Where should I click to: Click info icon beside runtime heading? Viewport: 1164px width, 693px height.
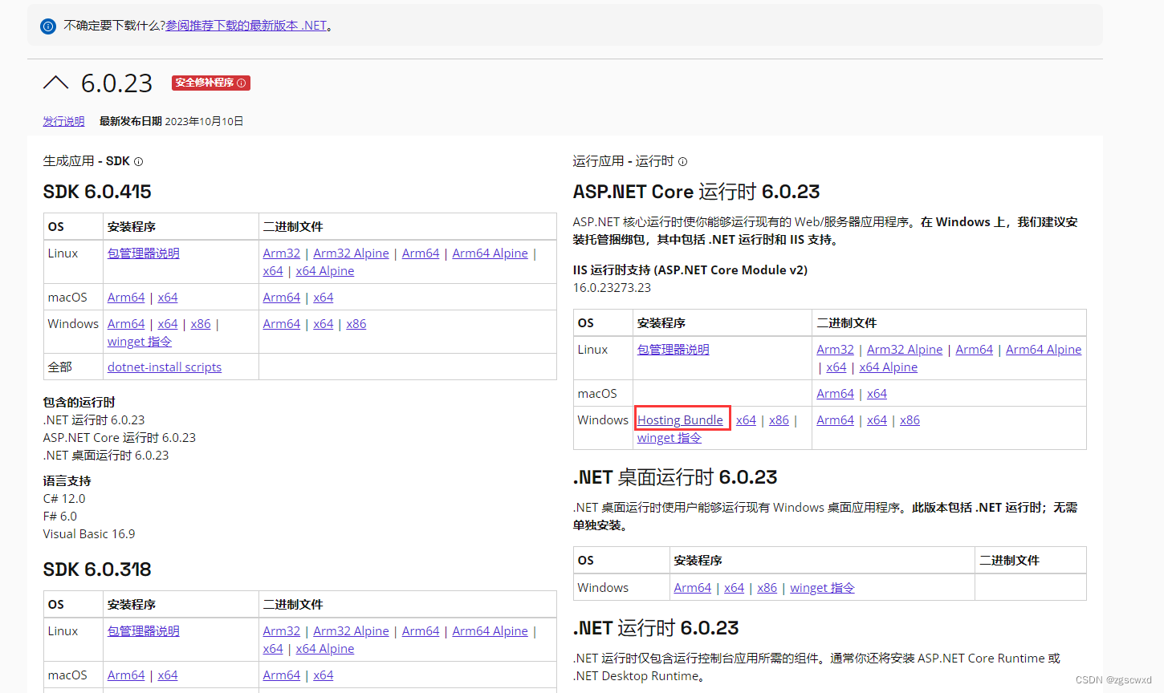682,161
